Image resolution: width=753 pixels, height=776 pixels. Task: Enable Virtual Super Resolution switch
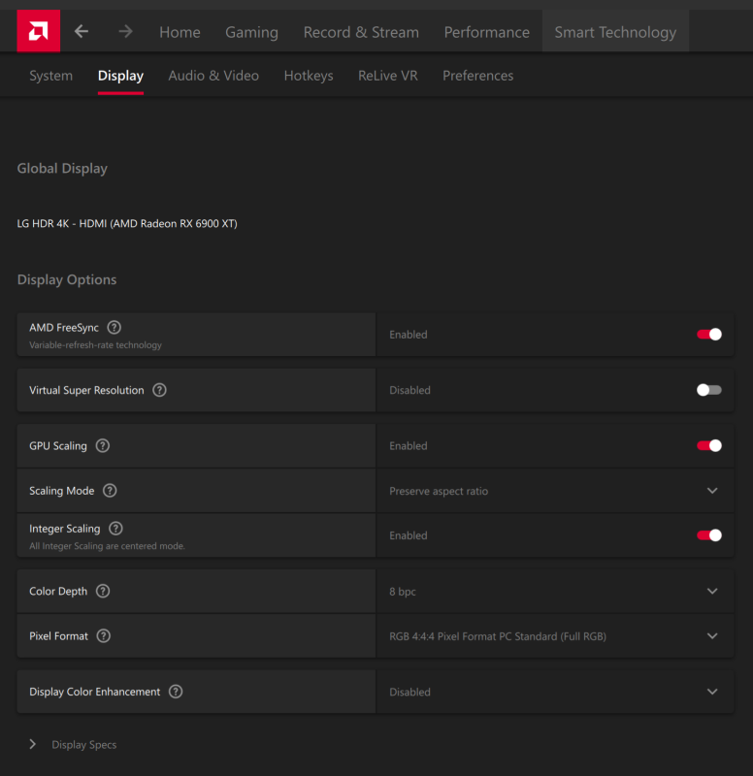click(x=709, y=390)
